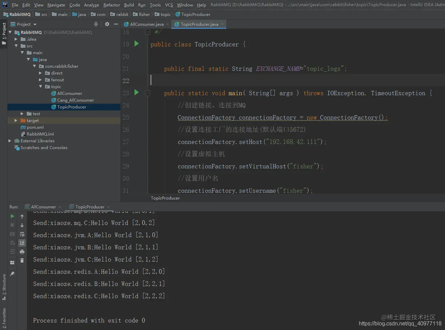Toggle the Structure tool window stripe
Screen dimensions: 445x330
click(4, 287)
